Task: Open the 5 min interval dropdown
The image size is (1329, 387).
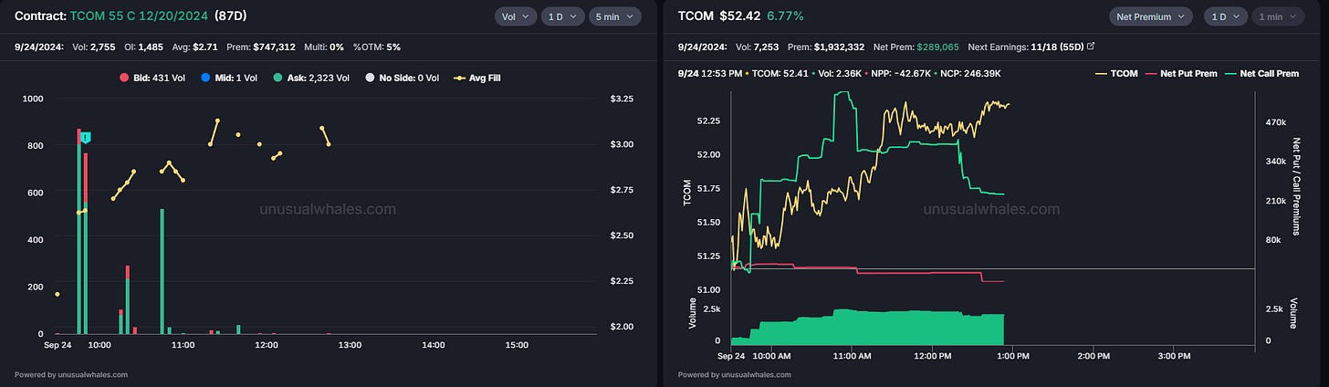Action: 614,16
